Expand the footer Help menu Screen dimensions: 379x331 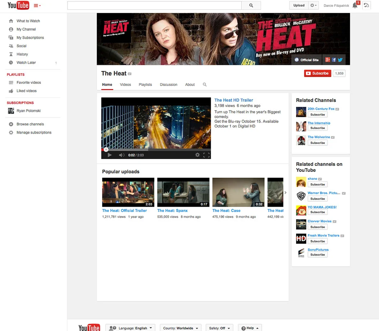point(250,328)
